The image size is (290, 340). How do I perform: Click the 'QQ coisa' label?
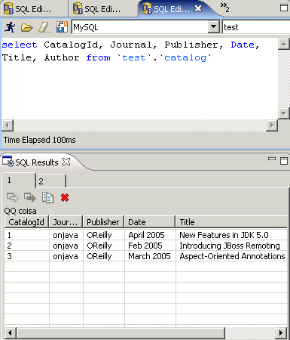pos(20,211)
